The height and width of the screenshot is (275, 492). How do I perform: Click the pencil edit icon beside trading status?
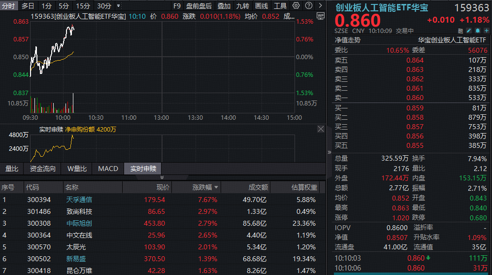point(468,31)
